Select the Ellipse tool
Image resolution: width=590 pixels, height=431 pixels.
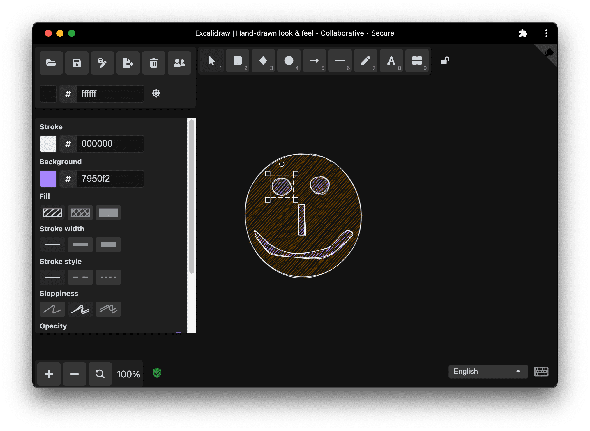(x=289, y=62)
